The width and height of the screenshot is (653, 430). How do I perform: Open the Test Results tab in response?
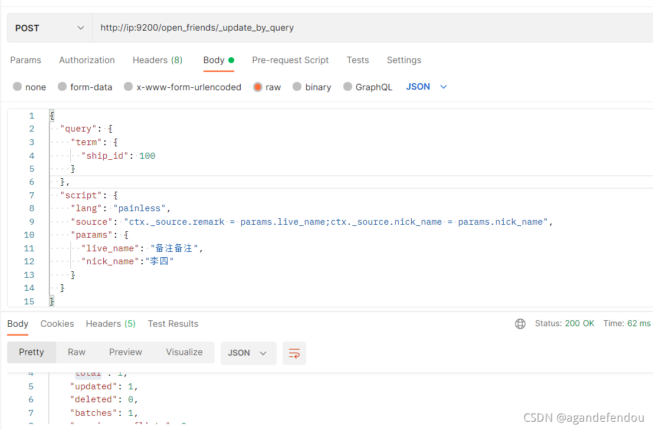(173, 323)
